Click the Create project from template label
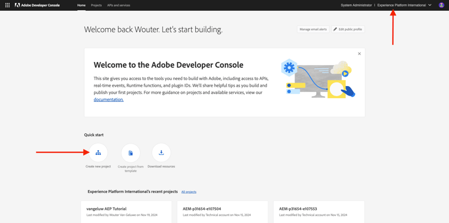Screen dimensions: 449x223 pos(131,169)
